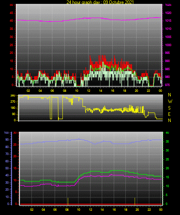Click the 180 wind direction axis label
The width and height of the screenshot is (180, 215).
click(x=13, y=108)
